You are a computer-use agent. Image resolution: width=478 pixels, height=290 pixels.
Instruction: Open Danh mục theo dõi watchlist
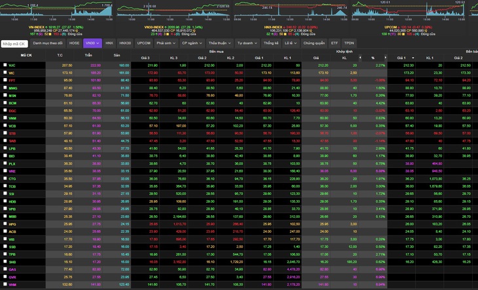point(48,43)
